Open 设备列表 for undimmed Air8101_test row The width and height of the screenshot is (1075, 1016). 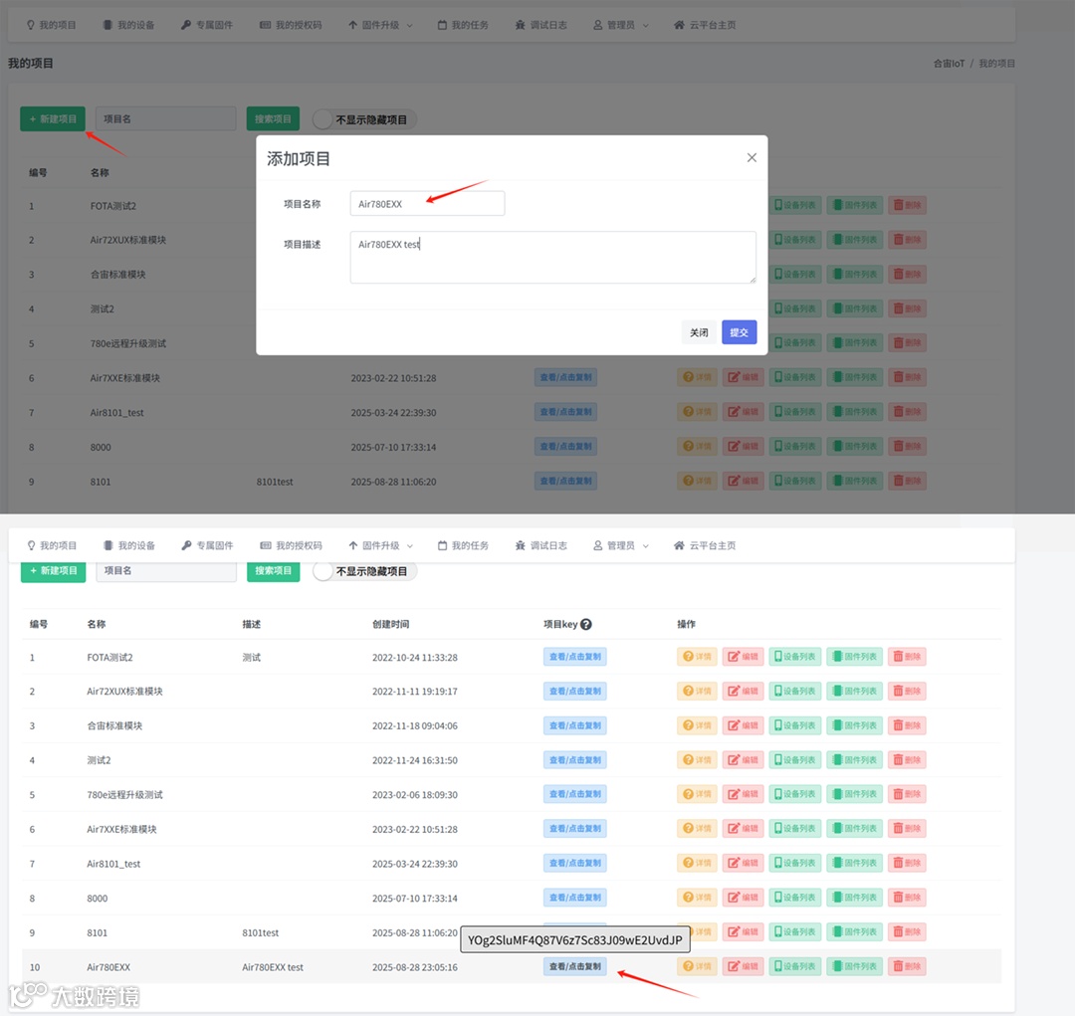coord(795,863)
